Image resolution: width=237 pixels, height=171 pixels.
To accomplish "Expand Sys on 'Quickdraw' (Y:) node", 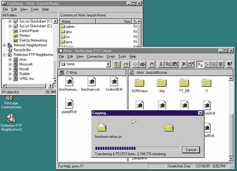I will tap(10, 21).
